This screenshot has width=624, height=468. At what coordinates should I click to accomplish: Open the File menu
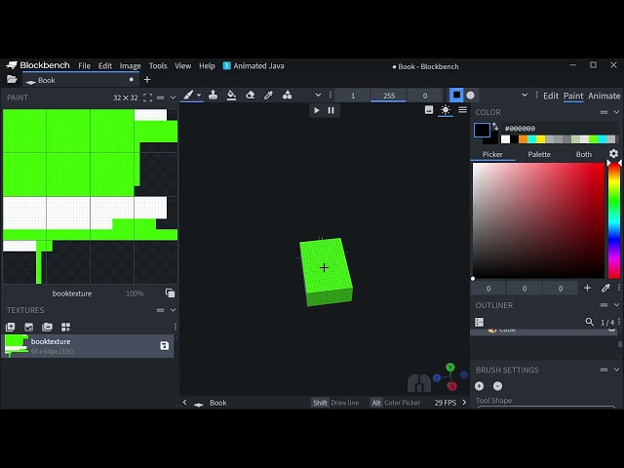click(x=85, y=65)
